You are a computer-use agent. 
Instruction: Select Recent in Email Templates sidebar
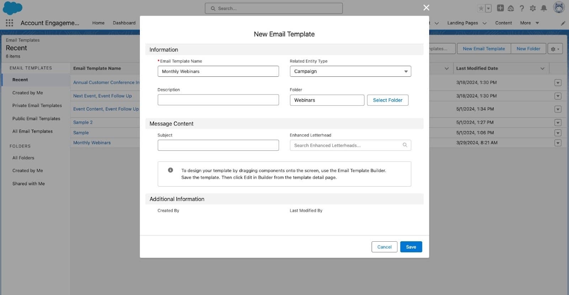tap(36, 80)
